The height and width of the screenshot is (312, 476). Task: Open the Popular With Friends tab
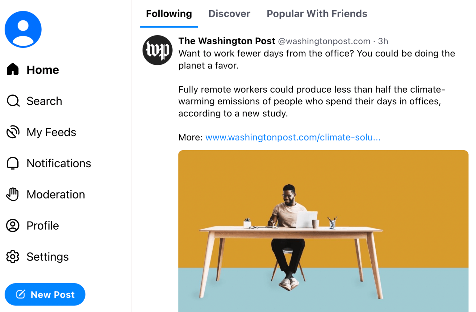pos(317,14)
